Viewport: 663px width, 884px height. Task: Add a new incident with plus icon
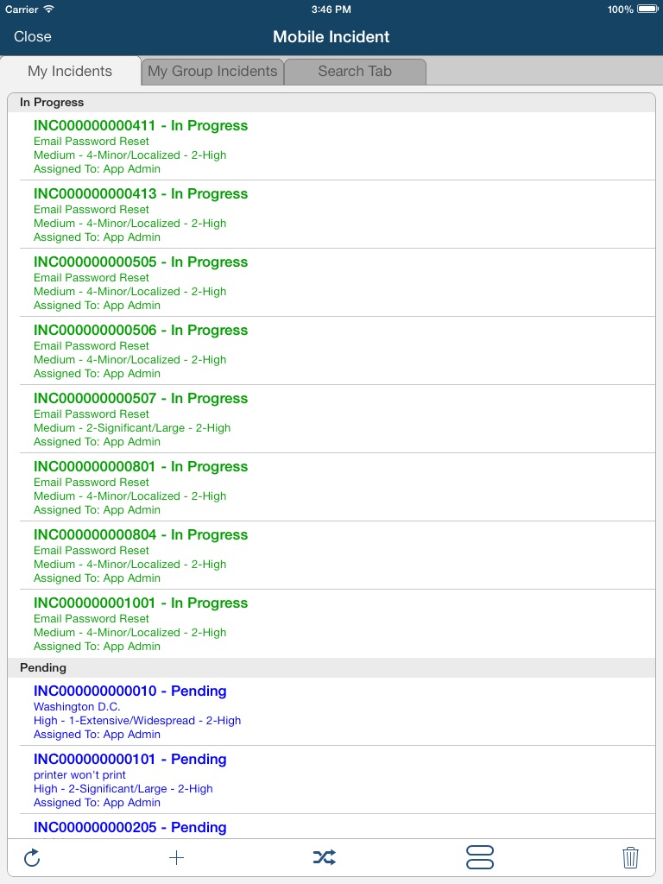[176, 858]
